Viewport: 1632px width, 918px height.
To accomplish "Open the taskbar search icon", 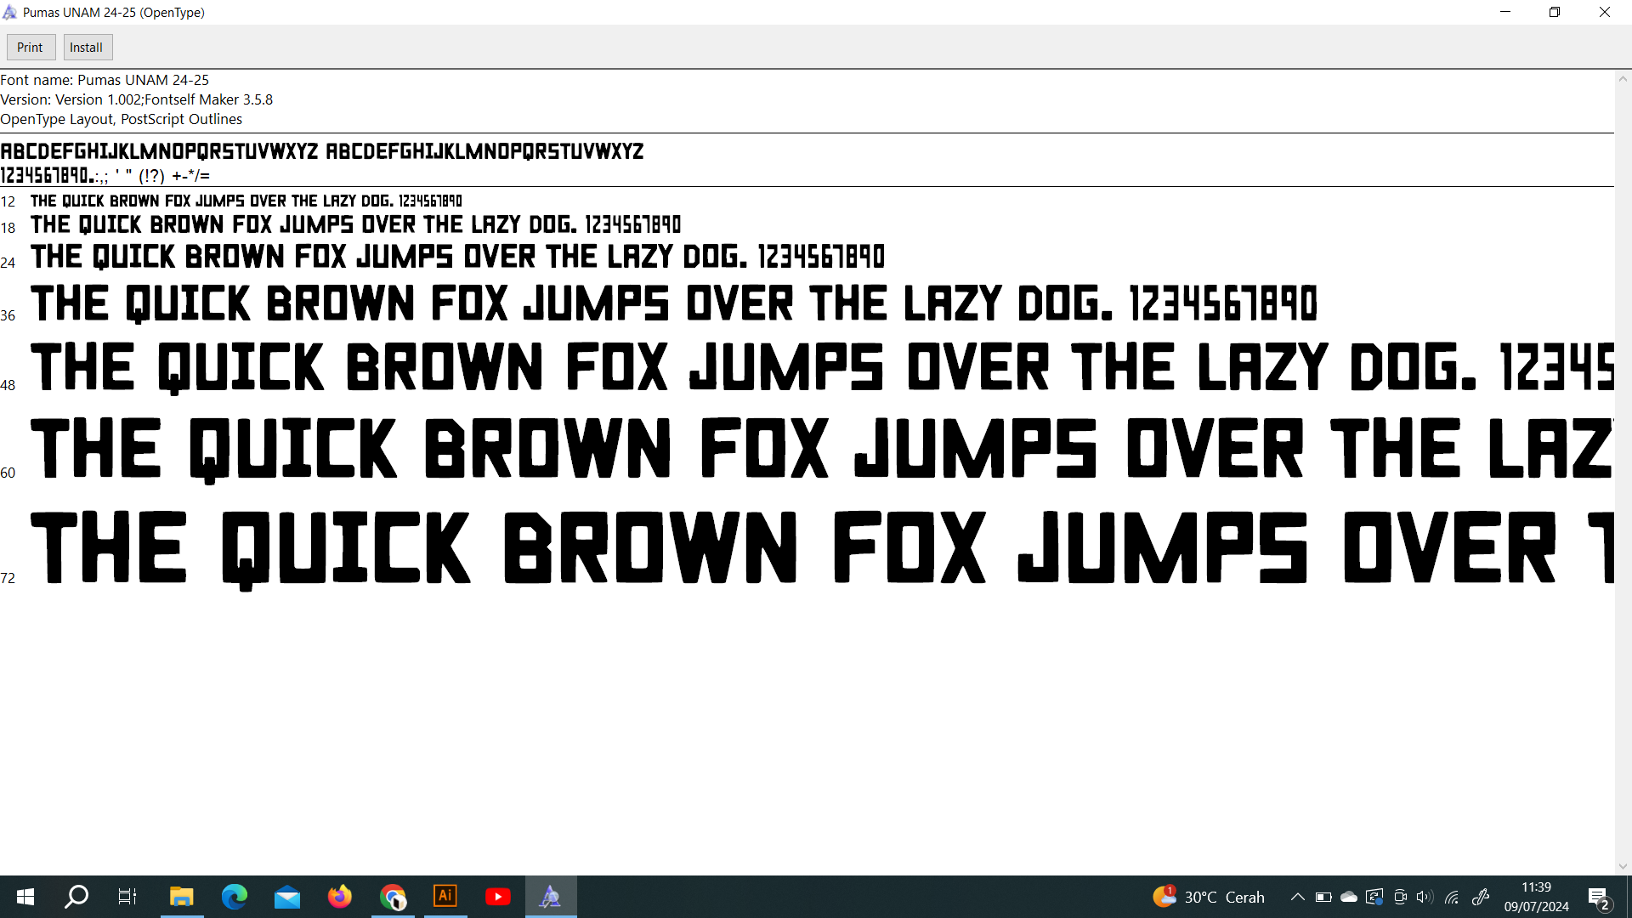I will [x=76, y=896].
